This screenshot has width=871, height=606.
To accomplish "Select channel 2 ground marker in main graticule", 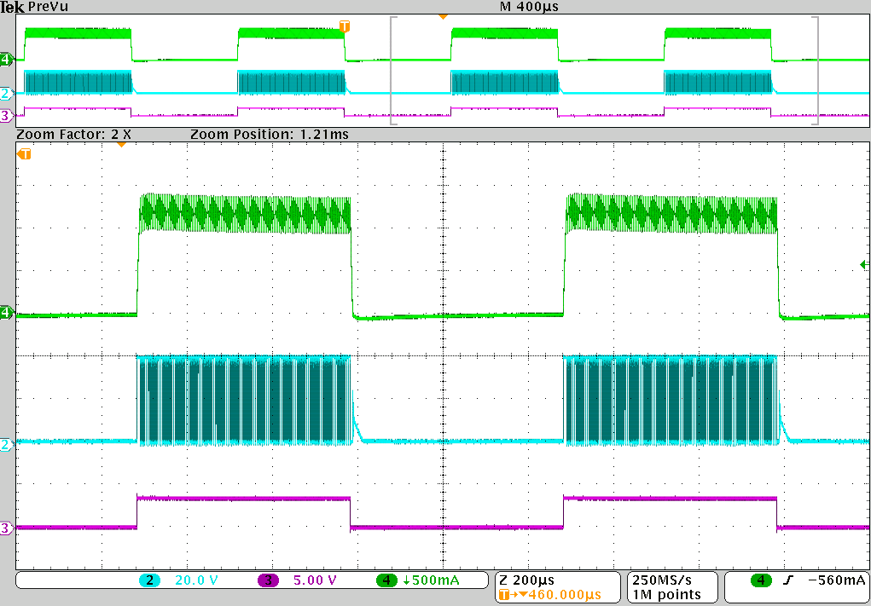I will tap(7, 444).
